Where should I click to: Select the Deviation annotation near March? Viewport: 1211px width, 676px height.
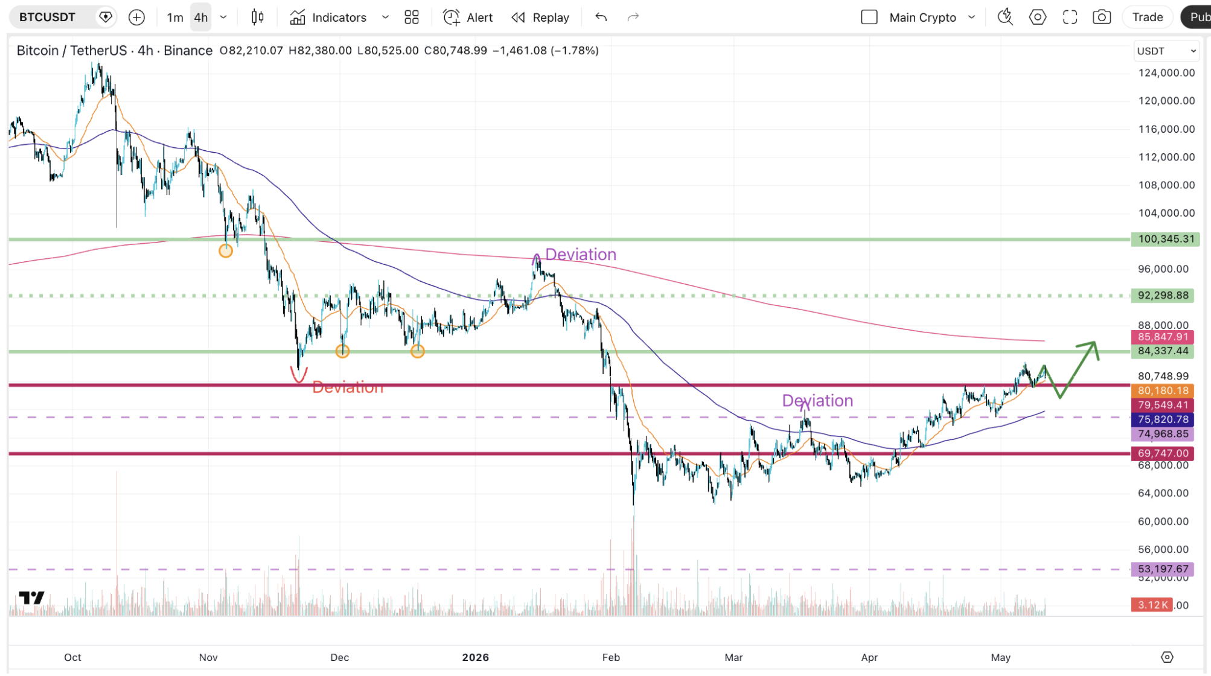(817, 401)
